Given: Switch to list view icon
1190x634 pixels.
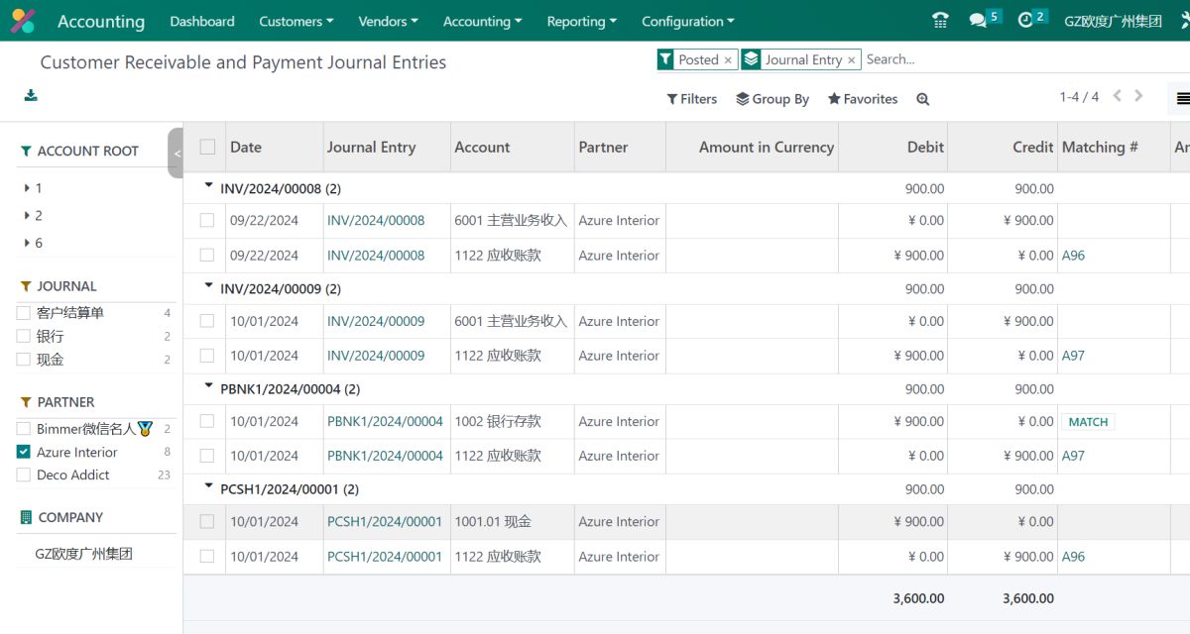Looking at the screenshot, I should click(1182, 98).
